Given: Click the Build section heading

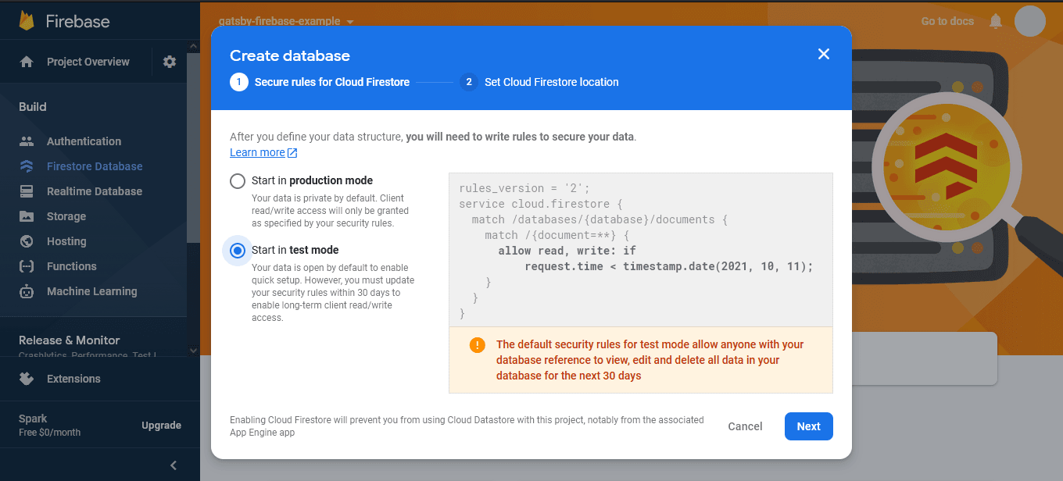Looking at the screenshot, I should pos(33,107).
